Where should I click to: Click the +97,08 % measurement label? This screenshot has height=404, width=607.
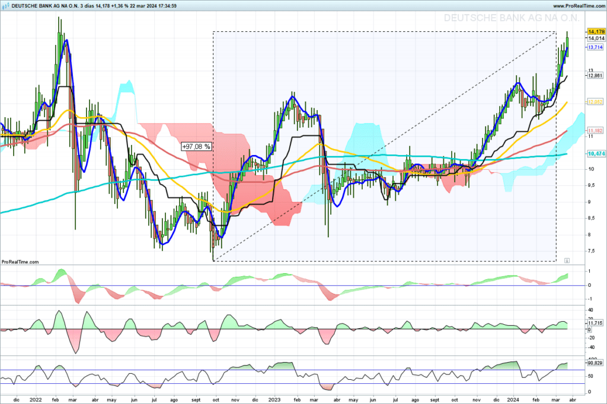[197, 147]
